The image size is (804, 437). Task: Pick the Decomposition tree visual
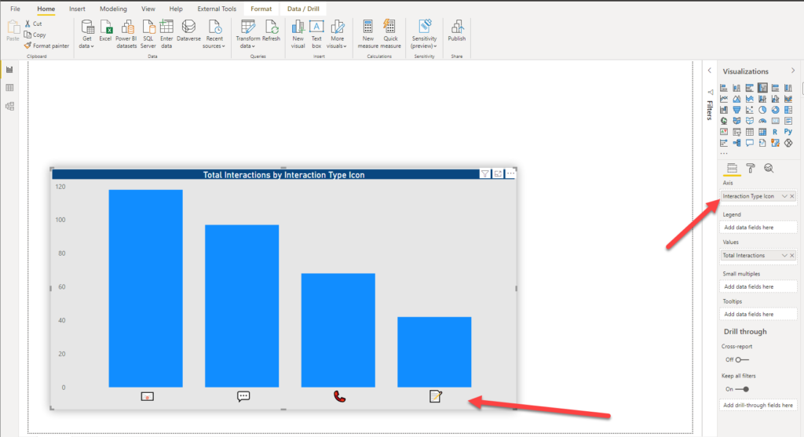point(736,143)
